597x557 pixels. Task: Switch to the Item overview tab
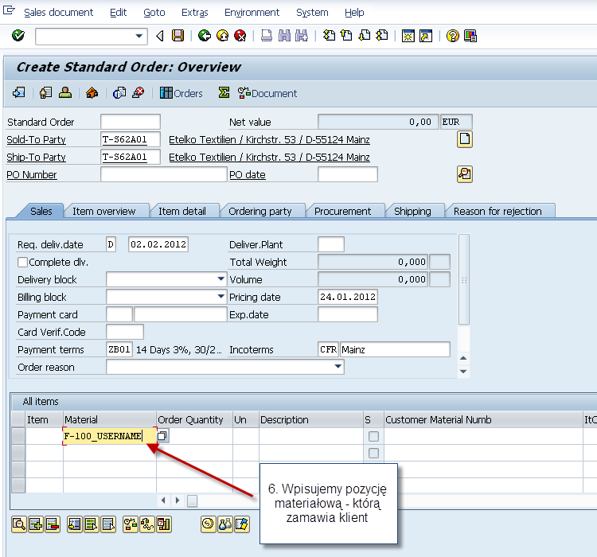[x=104, y=211]
